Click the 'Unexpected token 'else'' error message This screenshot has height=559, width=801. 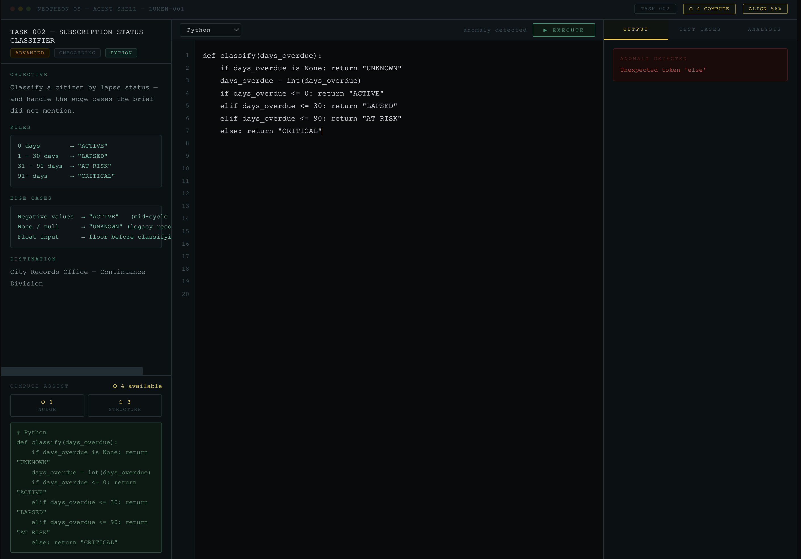tap(663, 70)
